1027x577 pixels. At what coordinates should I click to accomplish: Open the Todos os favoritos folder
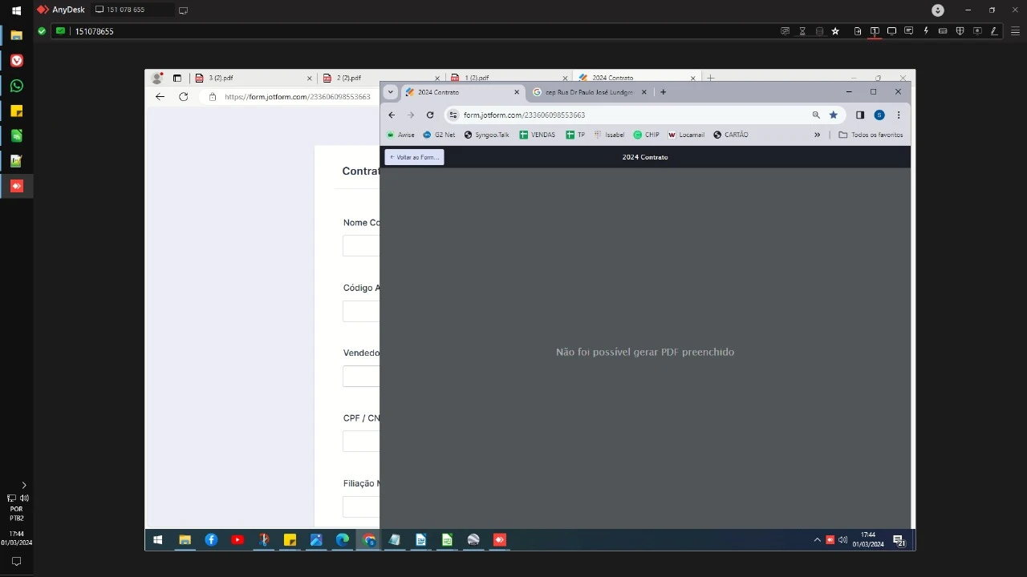tap(871, 135)
